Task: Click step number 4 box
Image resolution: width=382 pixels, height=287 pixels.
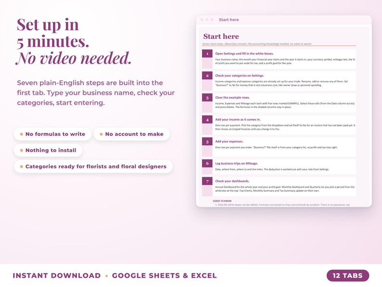Action: (x=207, y=119)
